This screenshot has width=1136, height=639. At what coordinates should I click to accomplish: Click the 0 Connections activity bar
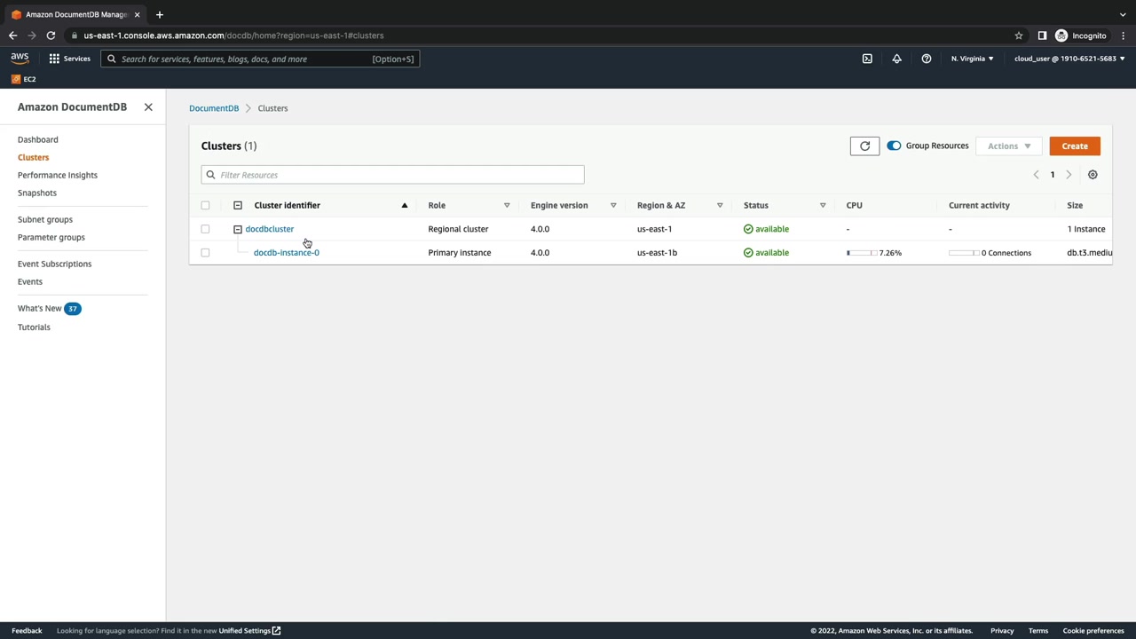pos(964,253)
